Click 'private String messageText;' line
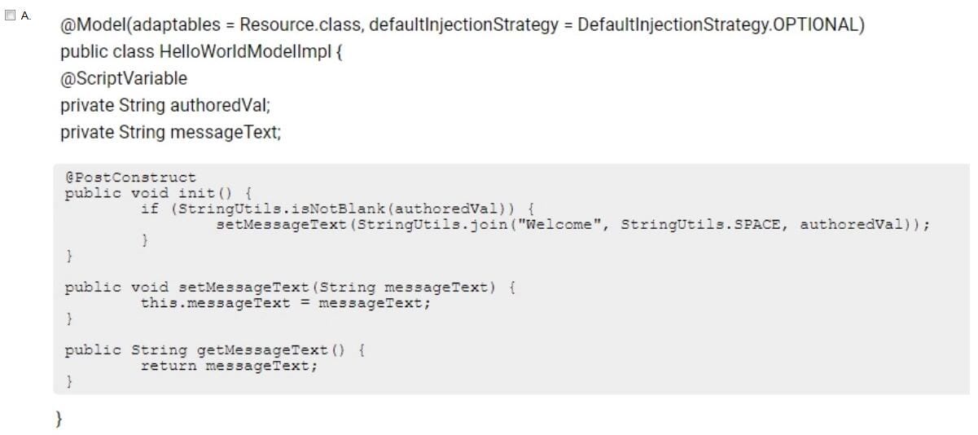Screen dimensions: 978x435 (171, 132)
